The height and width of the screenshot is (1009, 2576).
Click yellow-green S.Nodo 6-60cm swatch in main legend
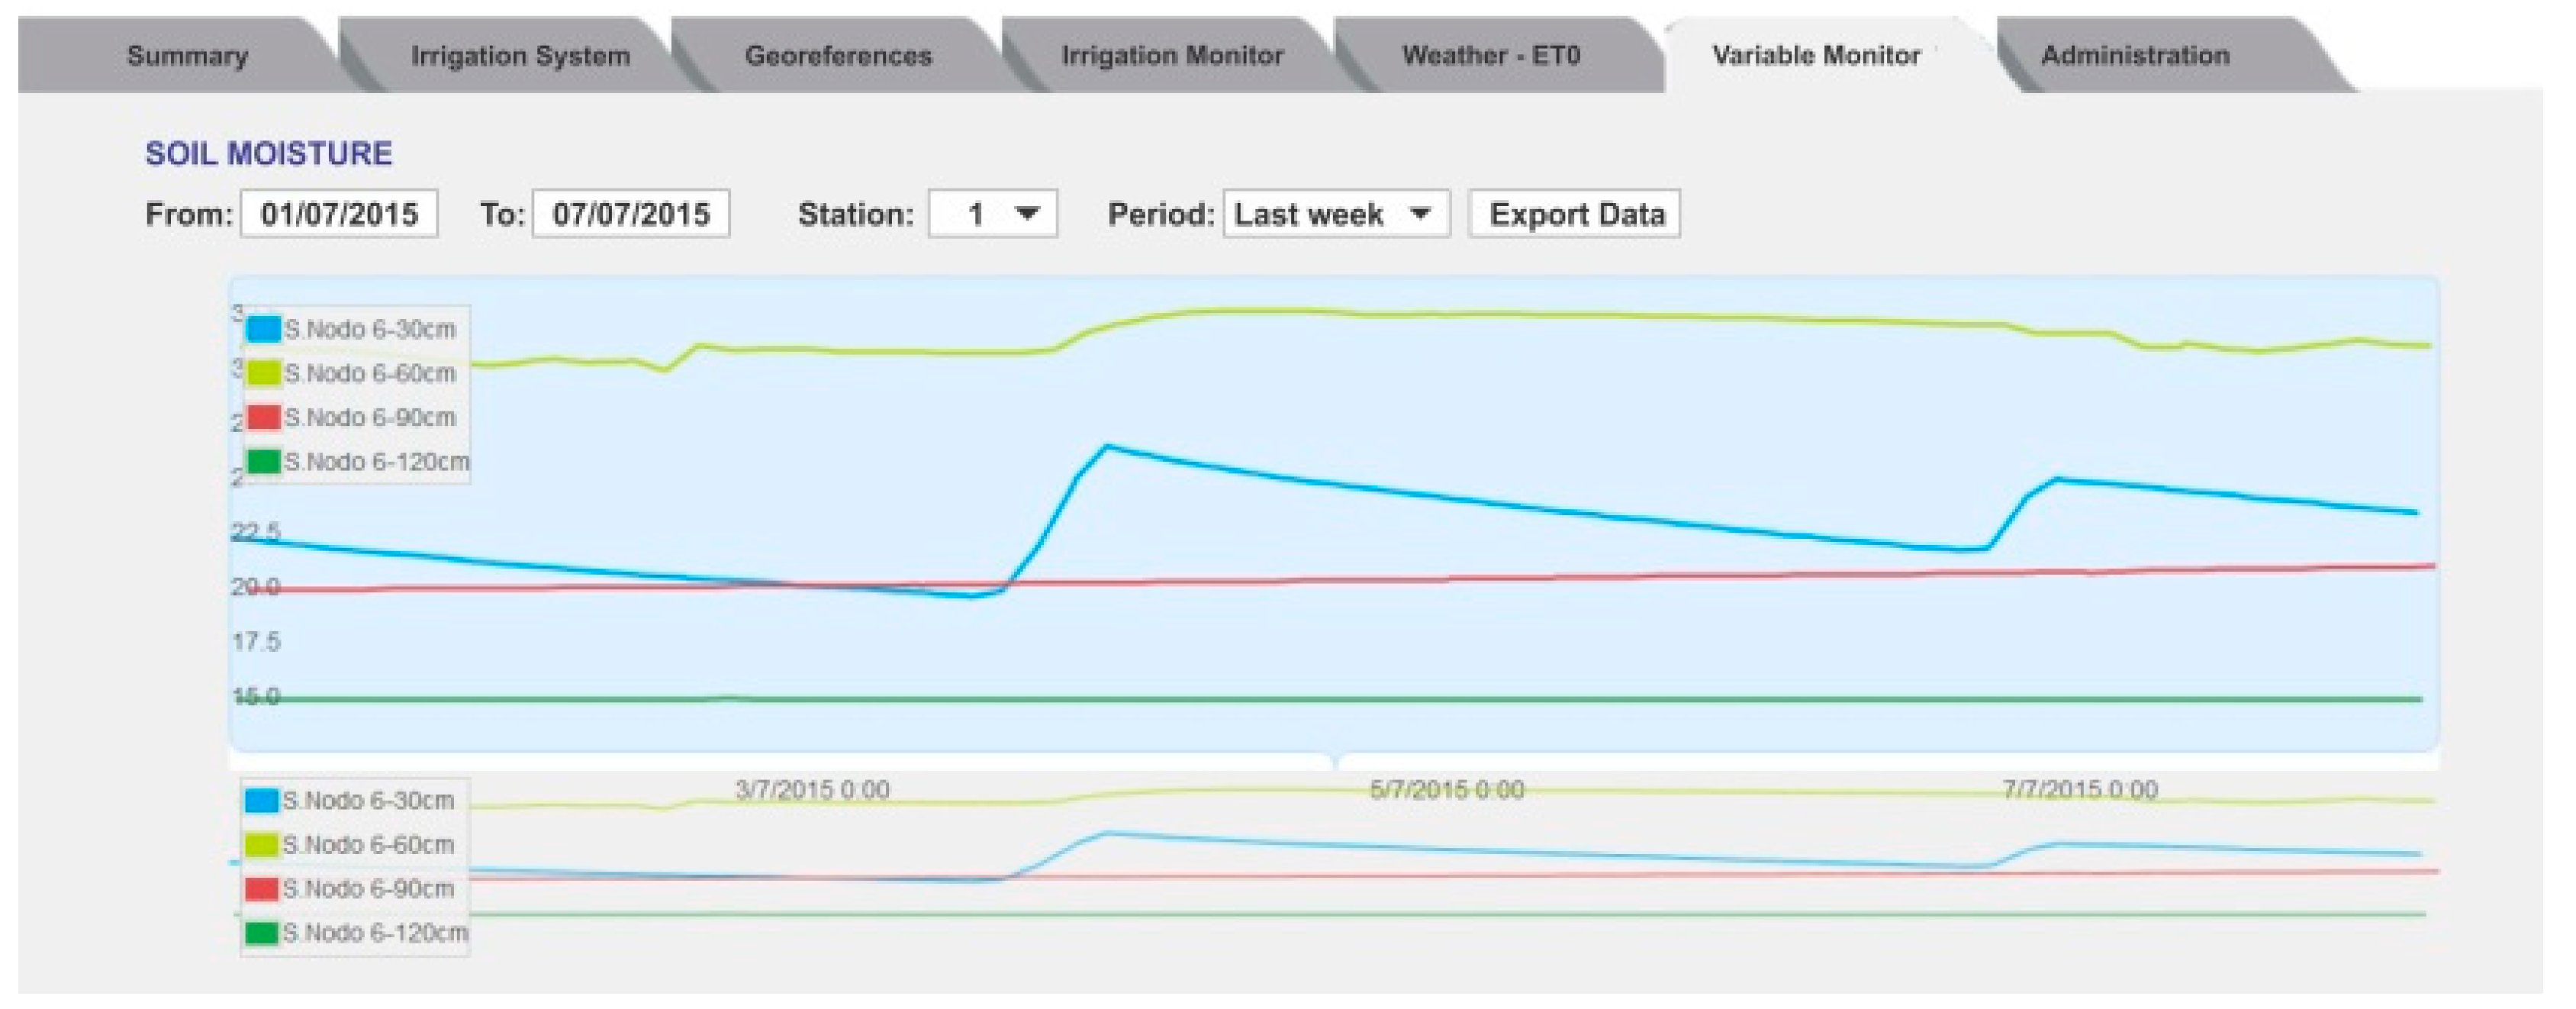tap(264, 373)
